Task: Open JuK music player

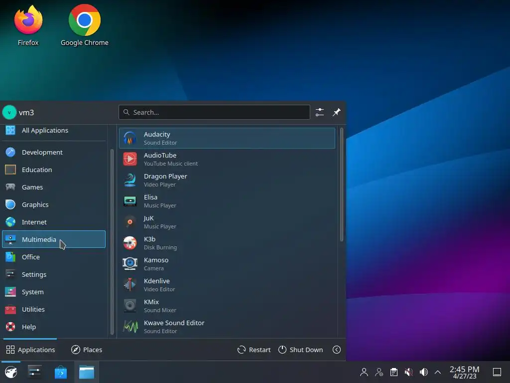Action: point(227,222)
